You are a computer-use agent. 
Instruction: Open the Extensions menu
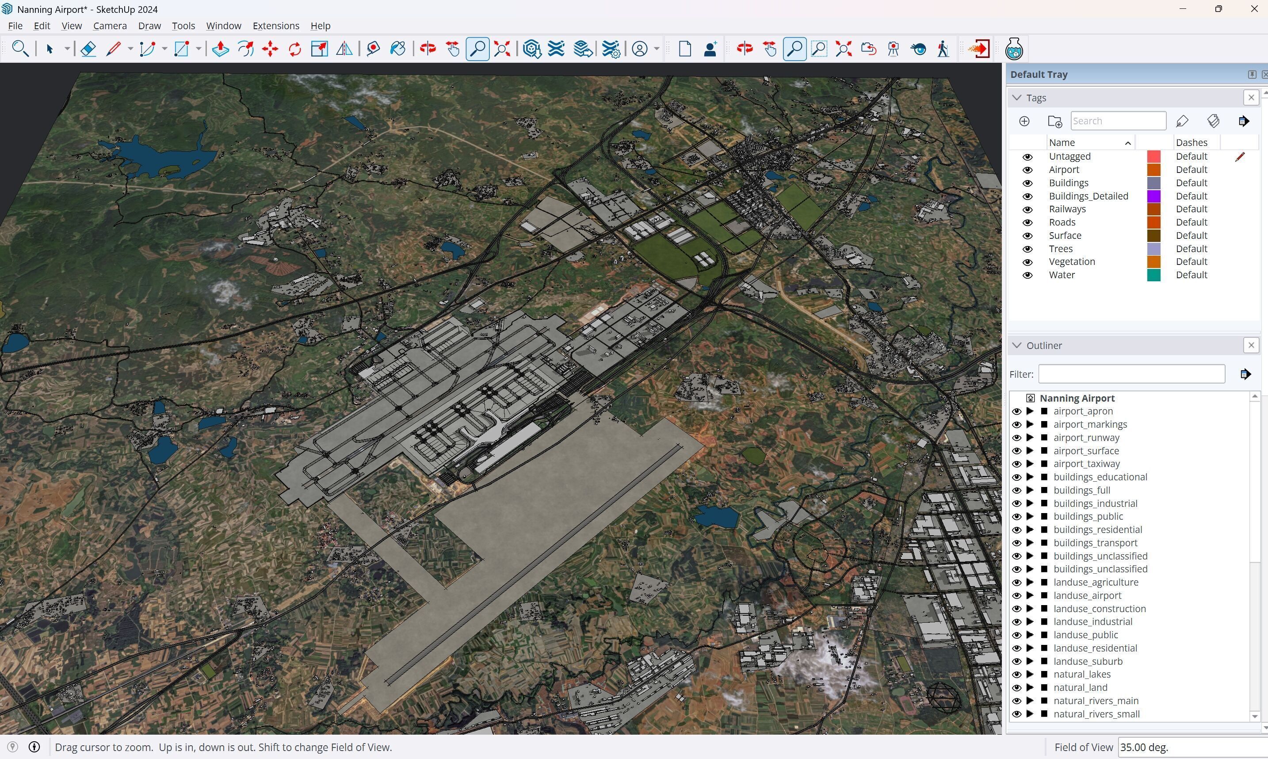point(276,26)
